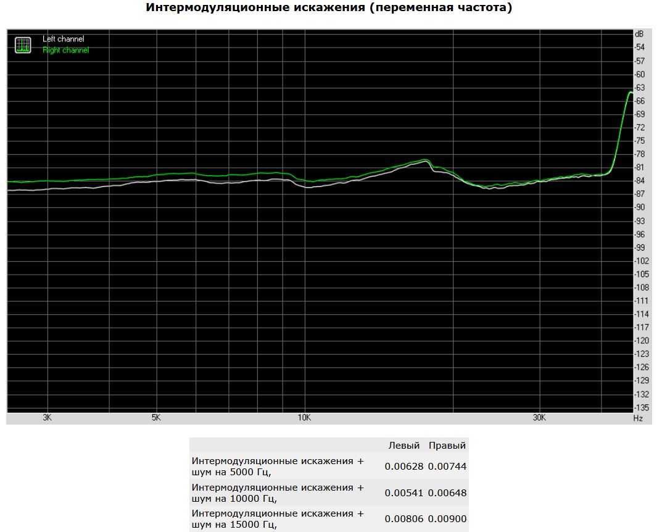
Task: Click the 10K frequency axis label
Action: point(304,418)
